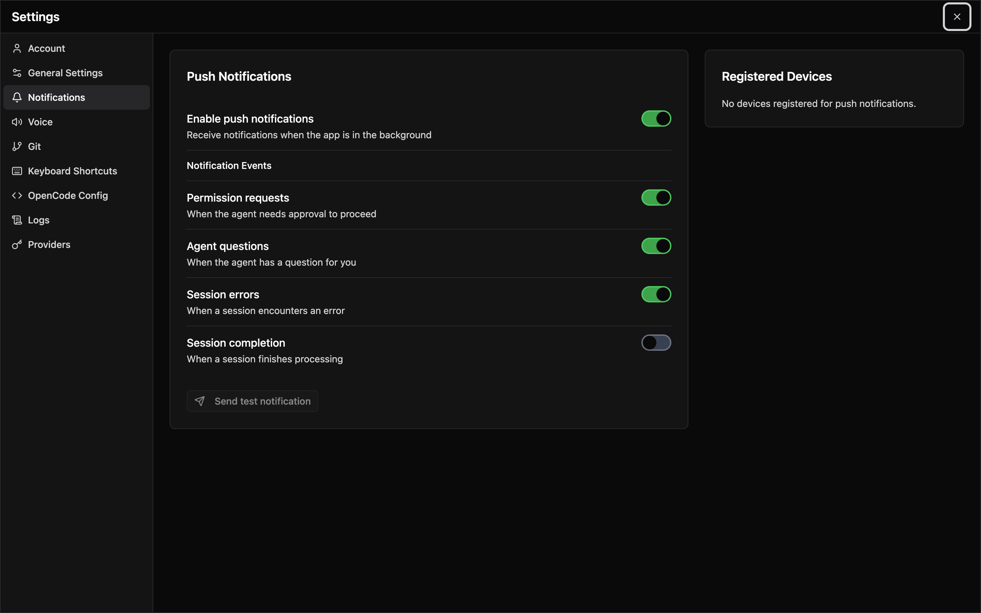
Task: Disable the Enable push notifications toggle
Action: click(656, 119)
